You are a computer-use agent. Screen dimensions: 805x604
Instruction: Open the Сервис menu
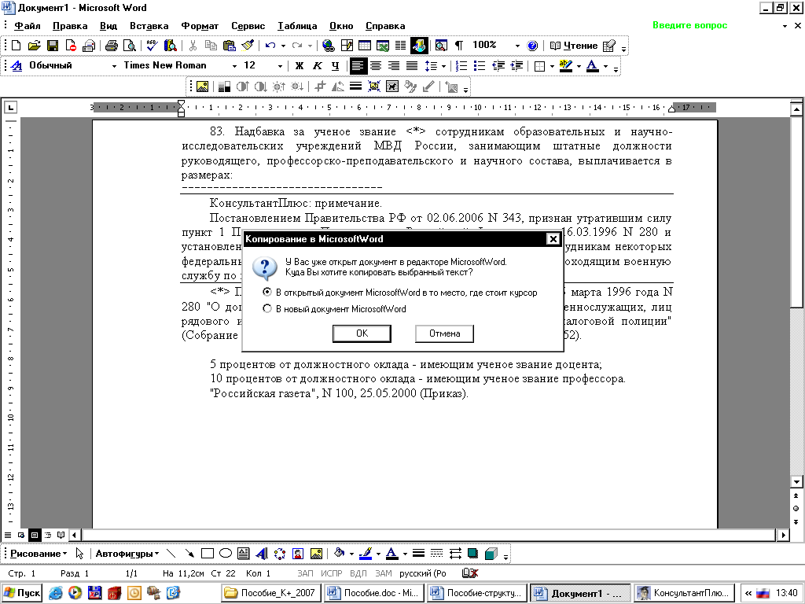(x=248, y=26)
